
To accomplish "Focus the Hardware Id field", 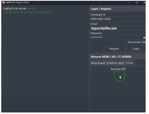I will tap(118, 19).
